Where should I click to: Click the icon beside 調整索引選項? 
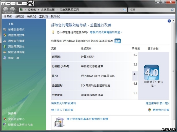coord(5,41)
